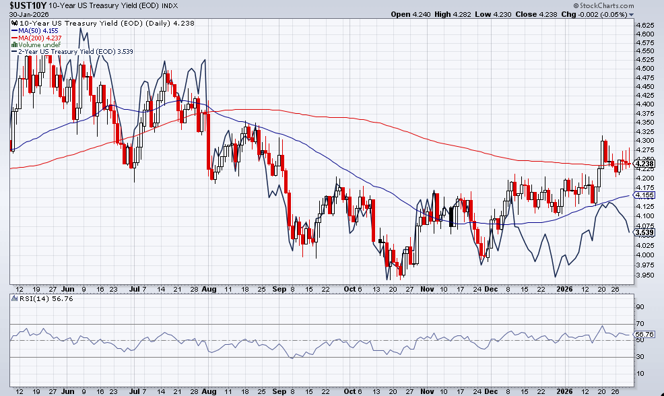The image size is (664, 396).
Task: Click the 3.539 two-year yield value tag
Action: coord(644,232)
